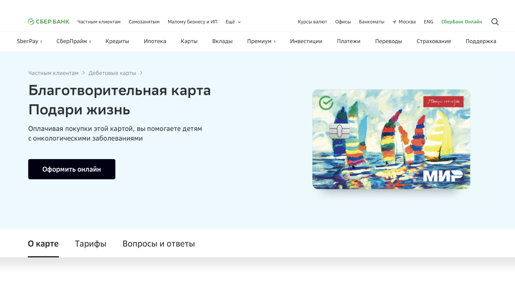Image resolution: width=515 pixels, height=282 pixels.
Task: Open search with the magnifier icon
Action: (x=495, y=22)
